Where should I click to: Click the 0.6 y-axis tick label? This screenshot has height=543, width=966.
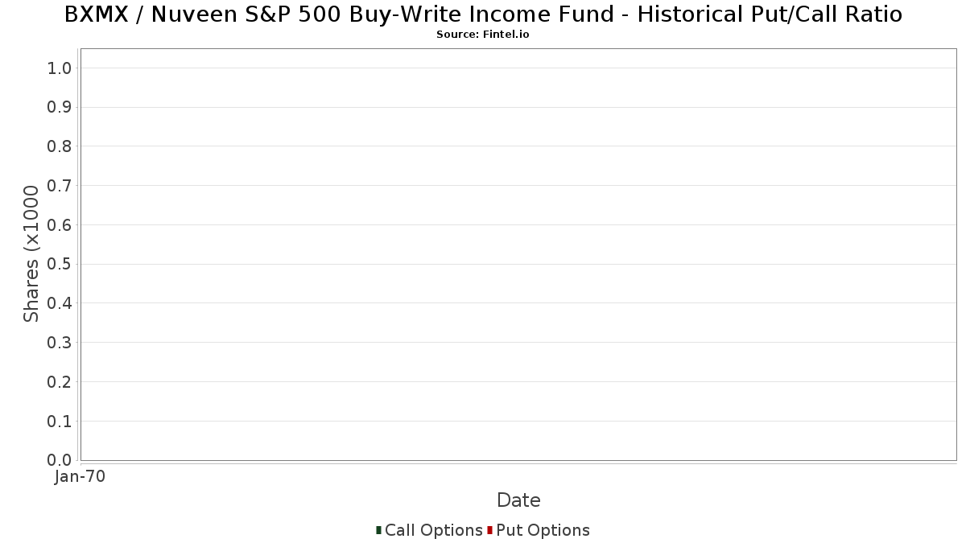coord(60,225)
